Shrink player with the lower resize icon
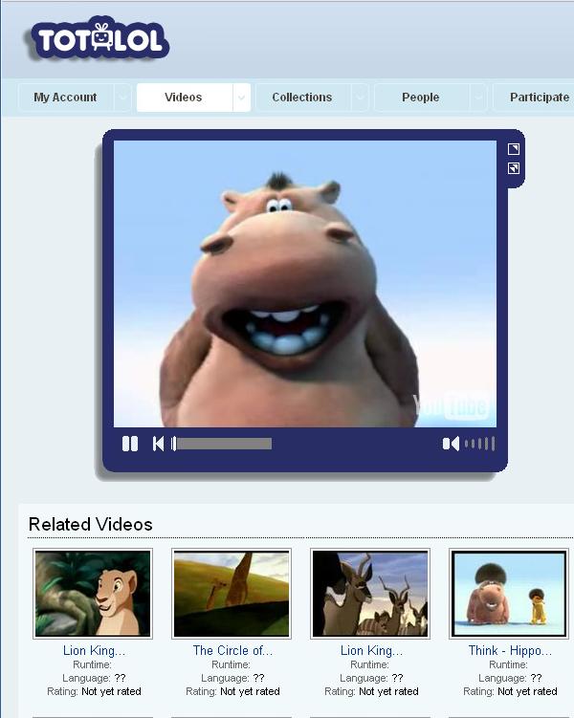 click(x=514, y=168)
